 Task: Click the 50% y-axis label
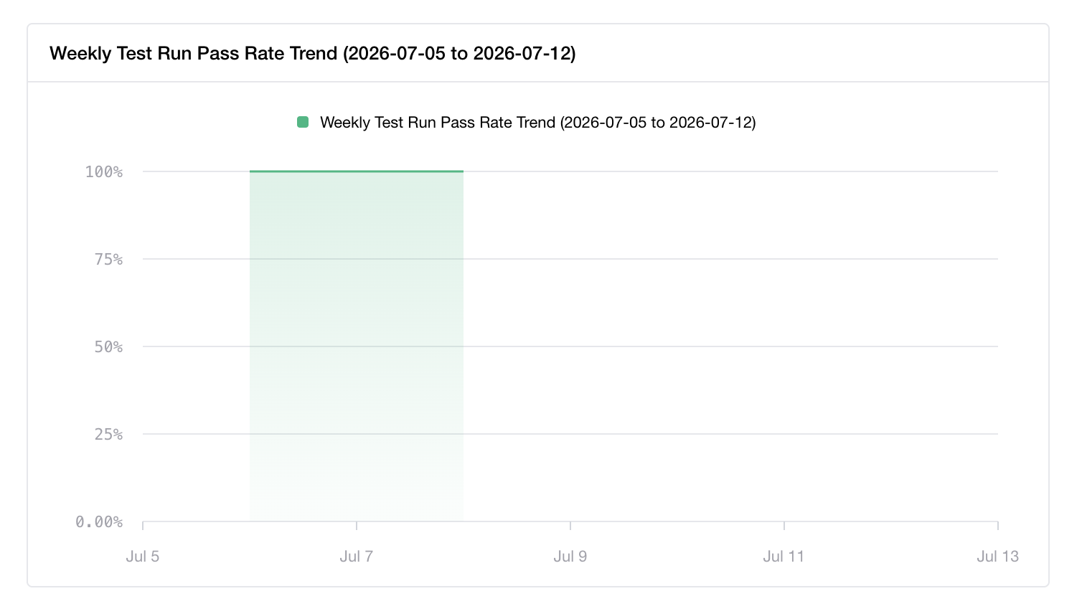click(x=108, y=346)
